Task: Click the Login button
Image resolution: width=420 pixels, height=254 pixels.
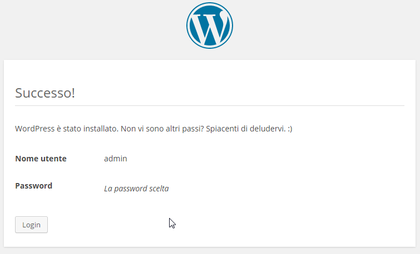Action: point(31,225)
